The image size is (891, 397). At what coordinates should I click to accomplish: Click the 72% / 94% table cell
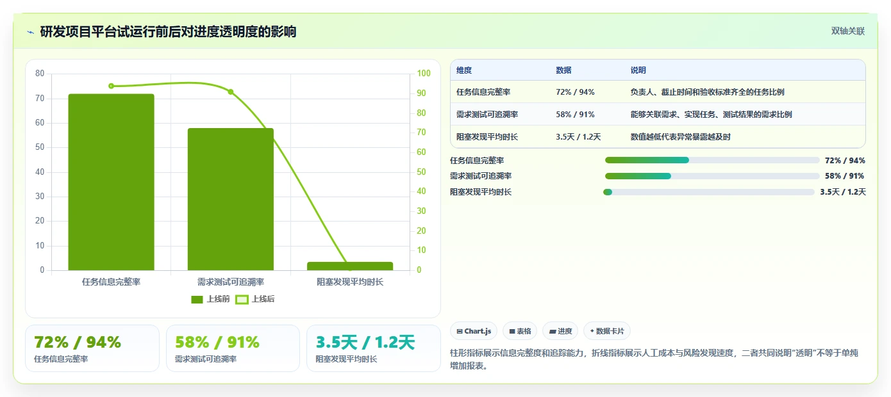[x=575, y=92]
